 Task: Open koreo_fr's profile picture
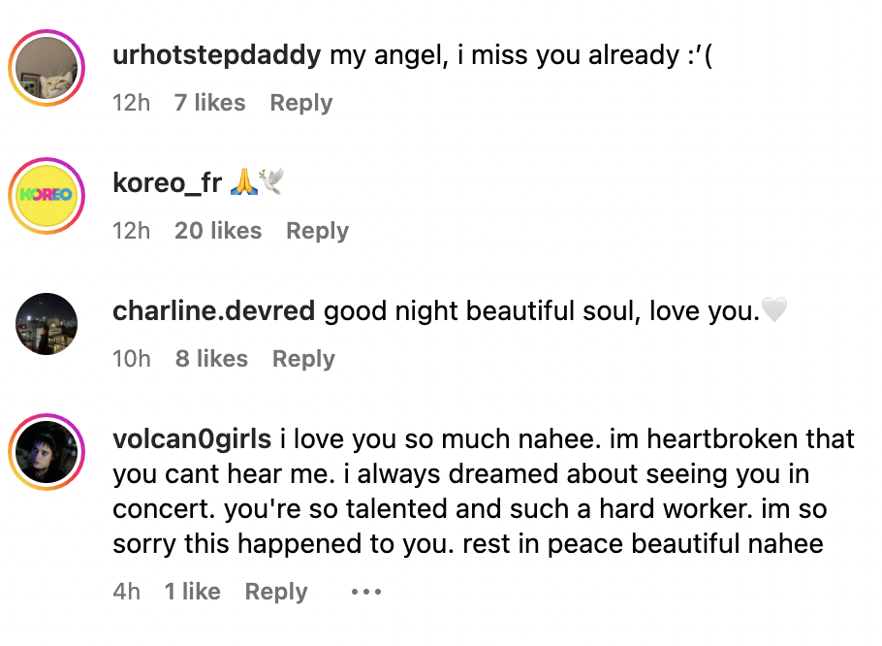click(47, 196)
